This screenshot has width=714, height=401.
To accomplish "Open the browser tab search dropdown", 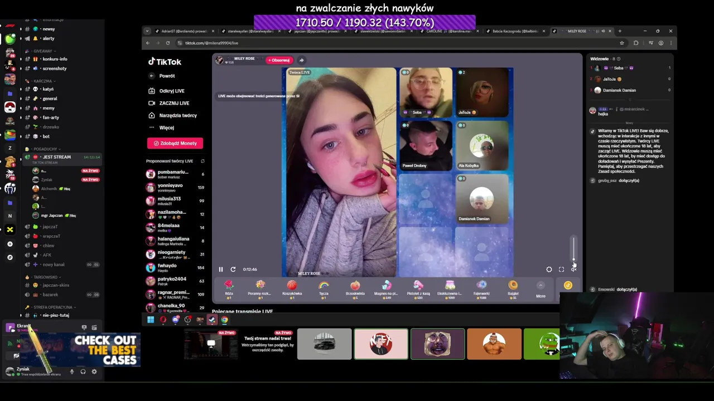I will coord(147,31).
